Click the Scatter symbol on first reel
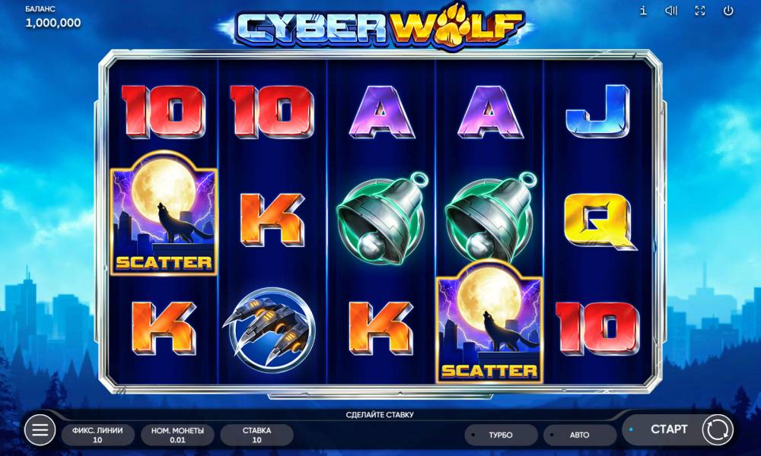This screenshot has width=761, height=456. pyautogui.click(x=164, y=214)
